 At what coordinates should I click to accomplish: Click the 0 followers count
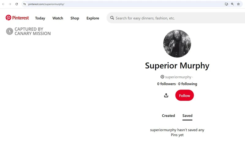166,84
